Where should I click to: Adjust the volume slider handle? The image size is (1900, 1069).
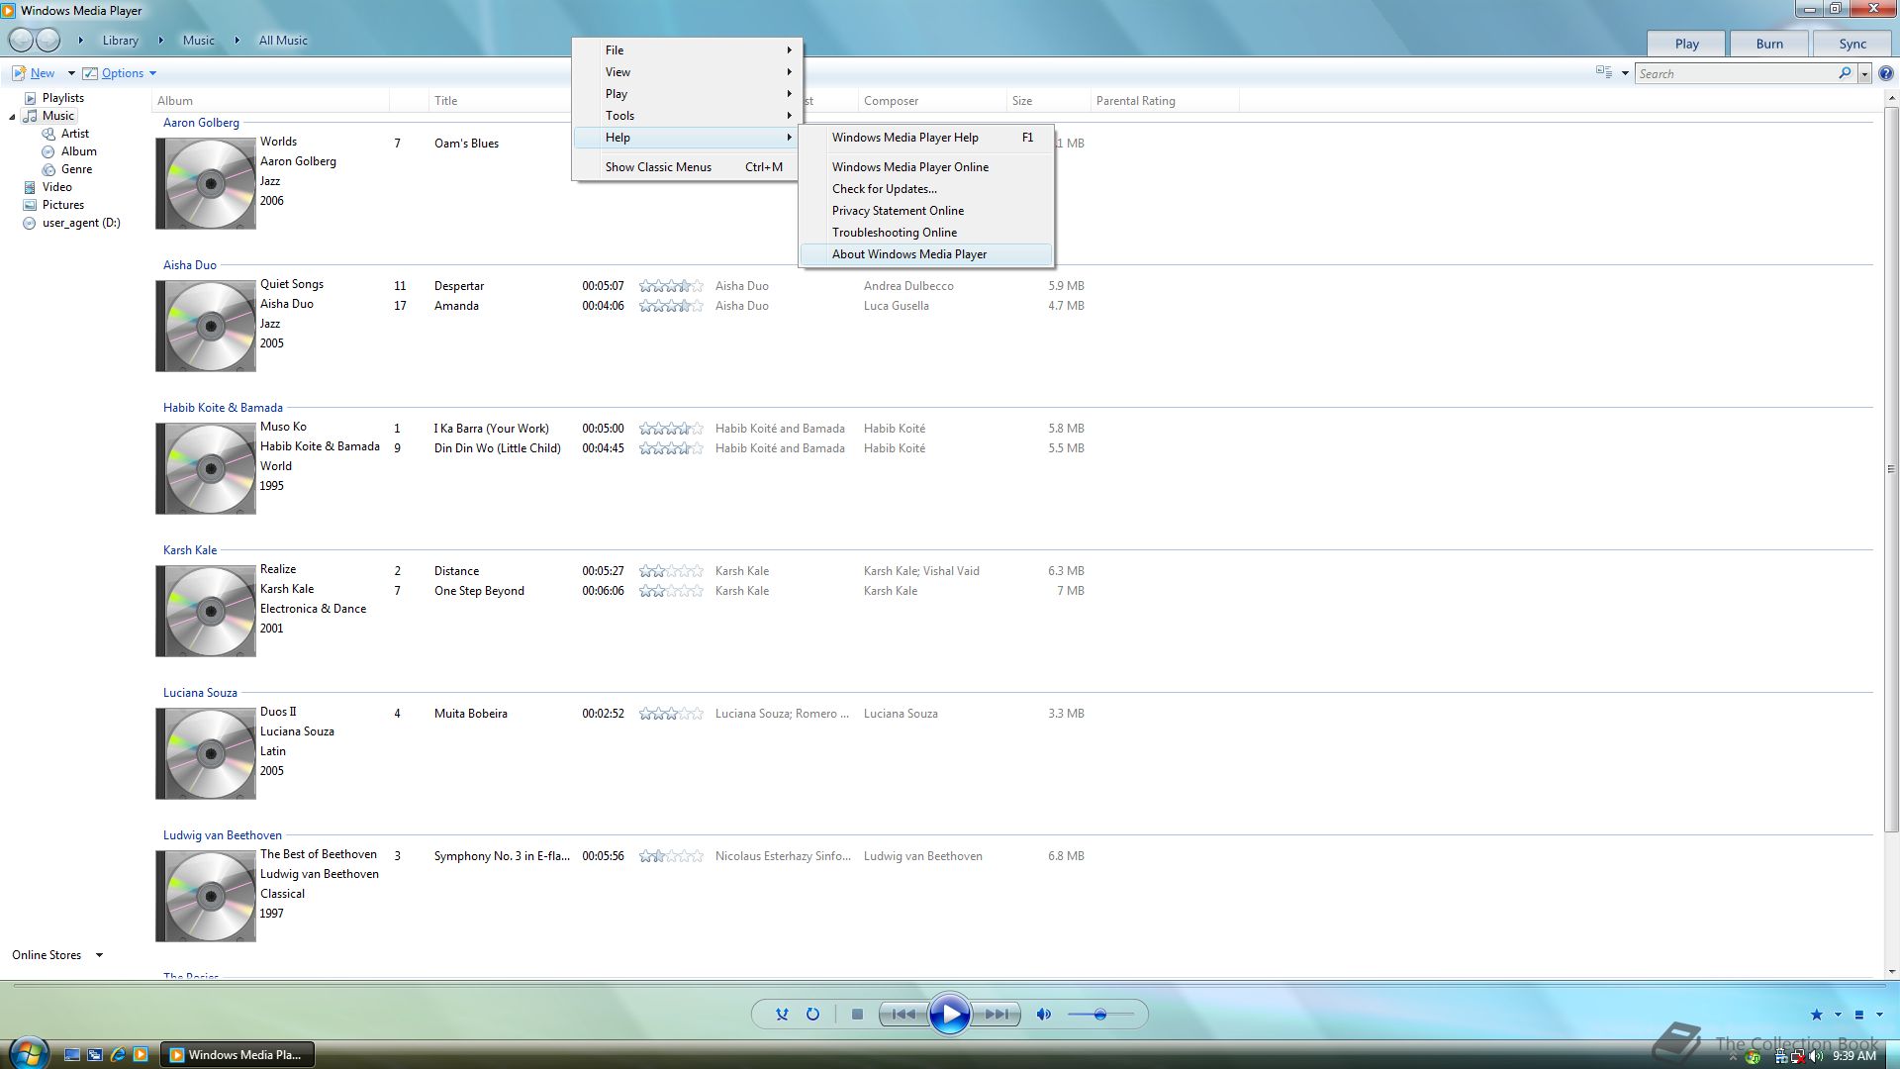(x=1099, y=1015)
